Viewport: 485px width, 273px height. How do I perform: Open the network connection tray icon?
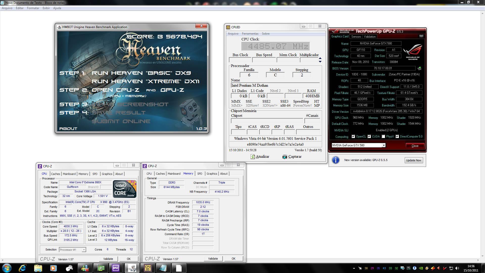tap(451, 268)
